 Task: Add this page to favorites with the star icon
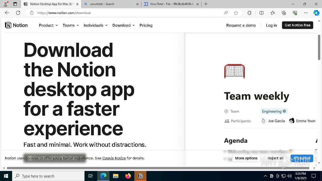point(236,13)
